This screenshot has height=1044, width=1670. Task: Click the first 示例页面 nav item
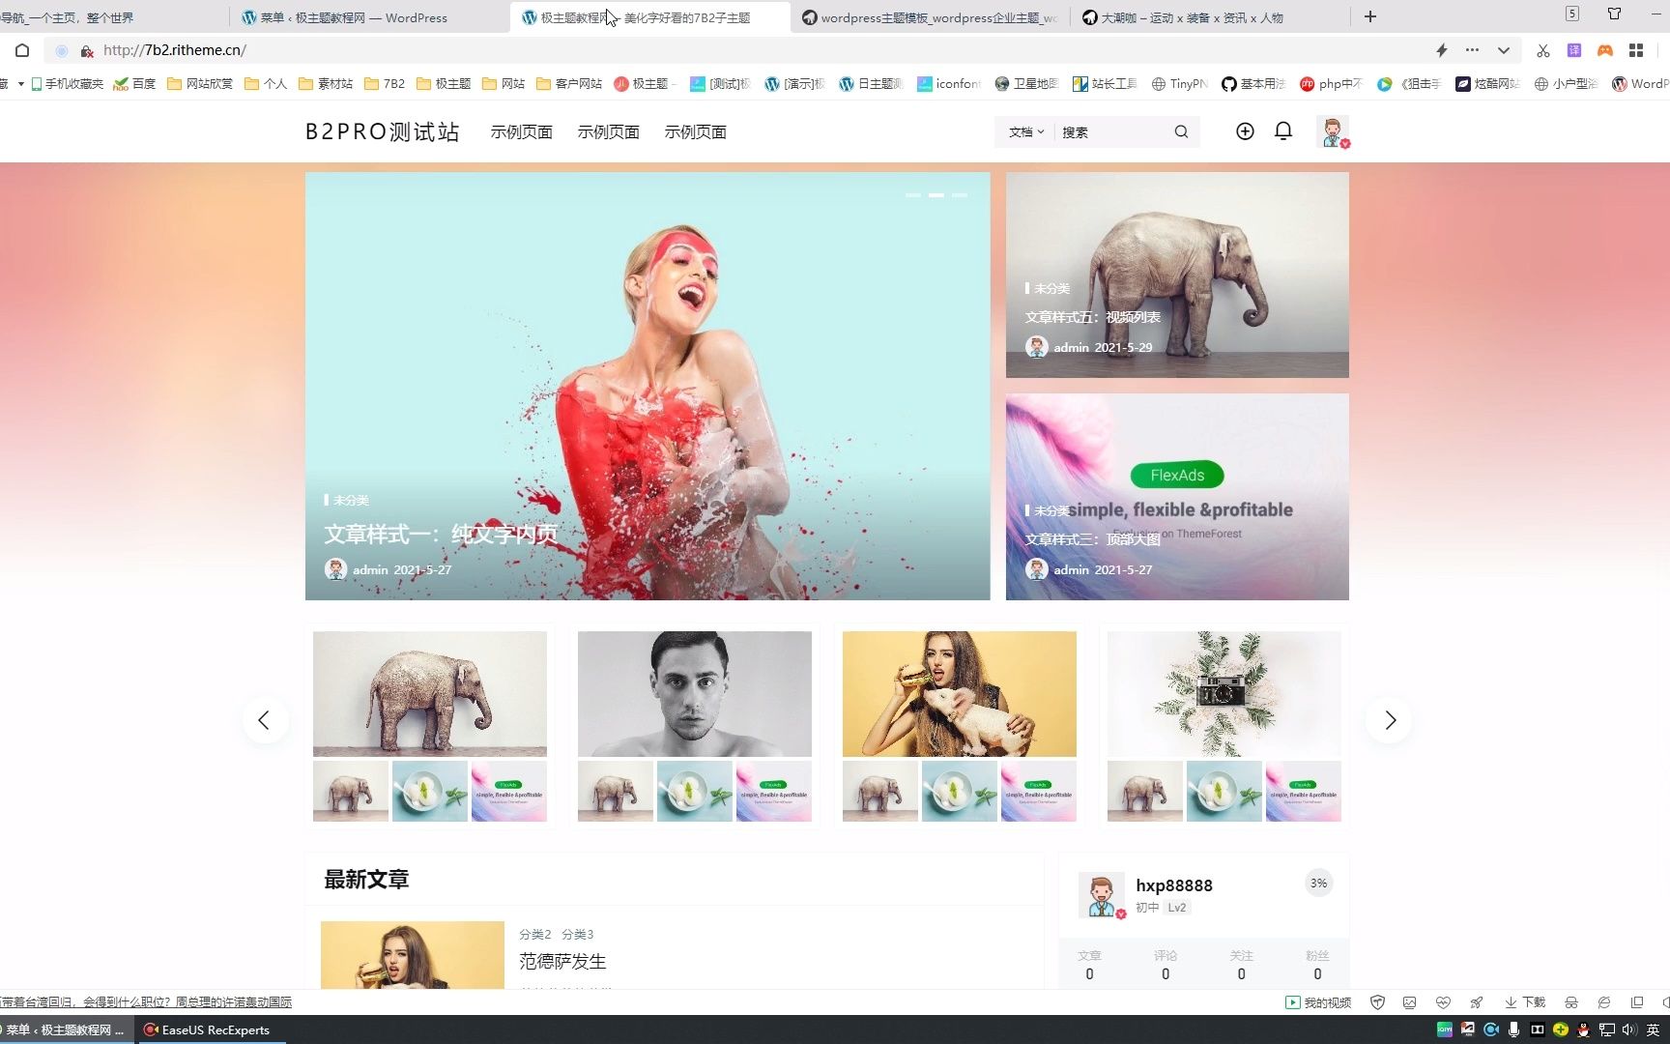click(522, 132)
